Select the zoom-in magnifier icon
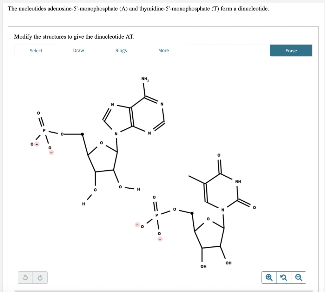 pyautogui.click(x=269, y=277)
